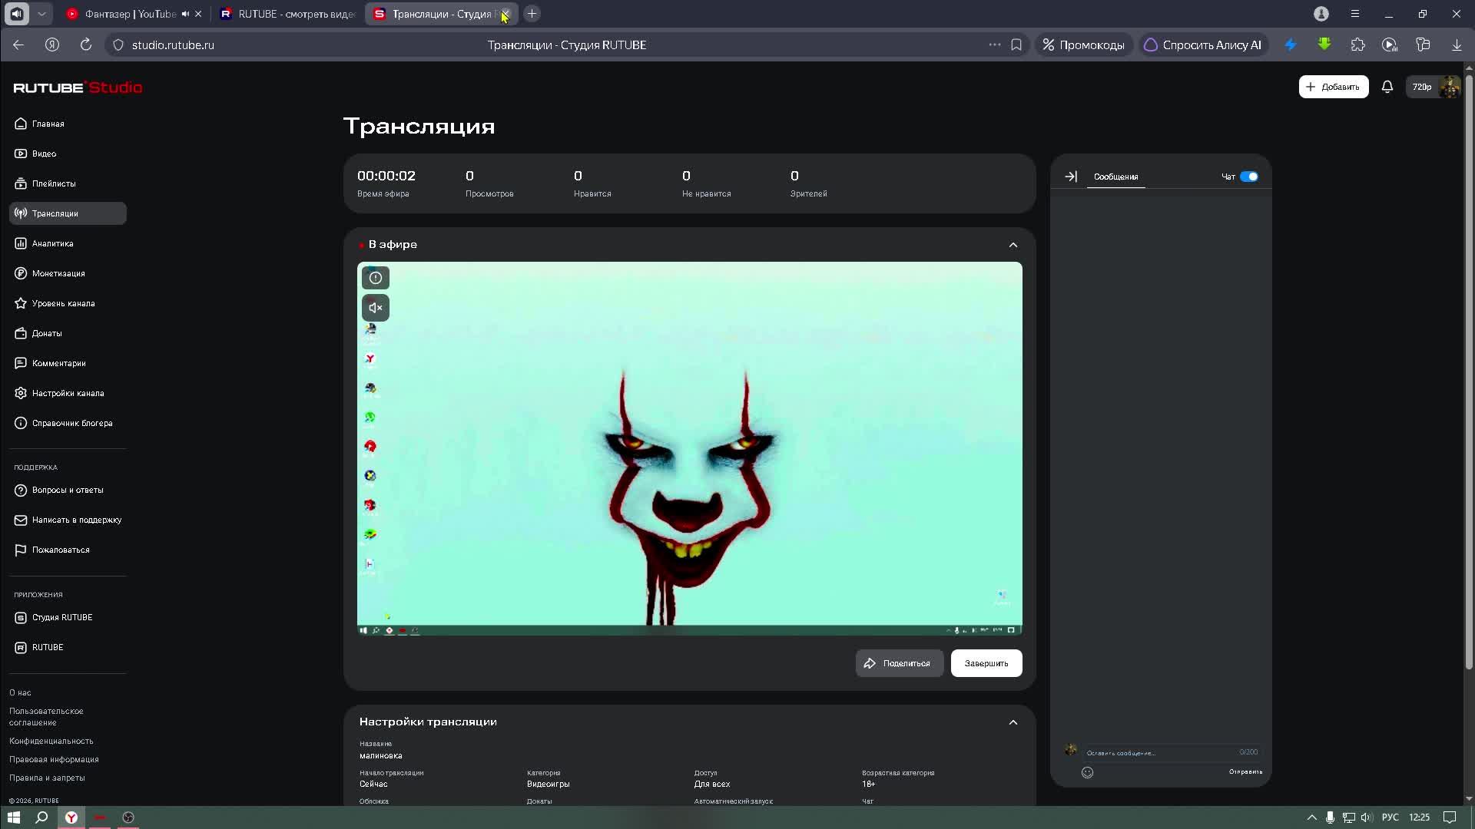This screenshot has width=1475, height=829.
Task: Open Промокоды button in toolbar
Action: pyautogui.click(x=1083, y=45)
